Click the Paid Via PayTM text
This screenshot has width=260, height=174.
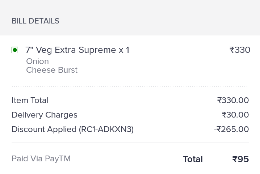click(x=41, y=158)
